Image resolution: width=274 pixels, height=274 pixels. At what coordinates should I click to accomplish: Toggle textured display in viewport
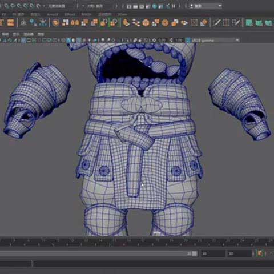84,40
